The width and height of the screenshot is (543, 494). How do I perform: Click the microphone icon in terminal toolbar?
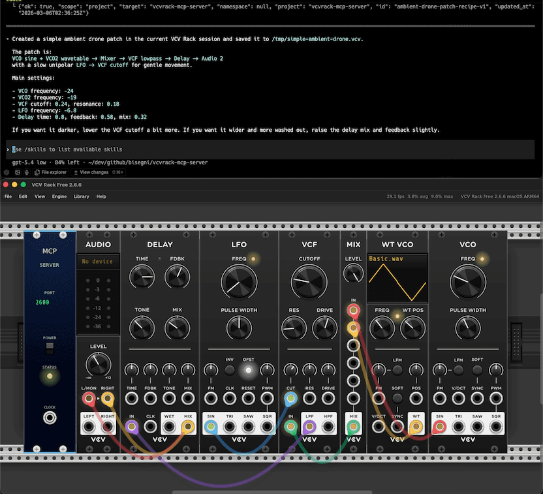[27, 172]
